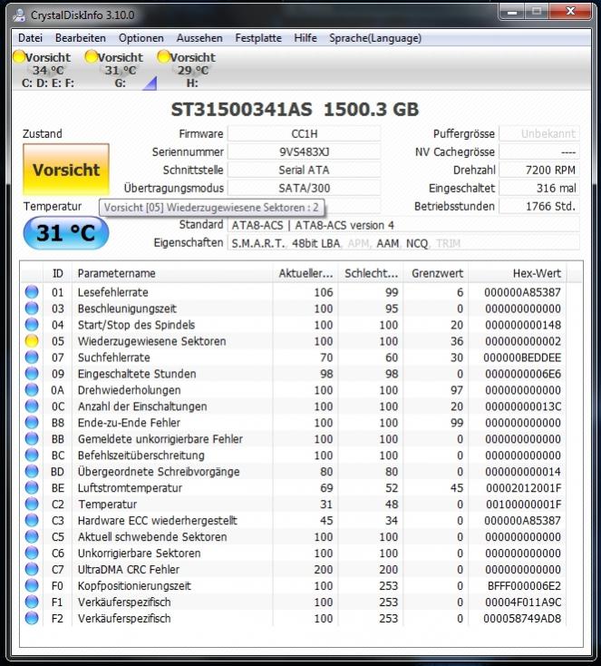
Task: Click blue status icon of Ende-zu-Ende Fehler
Action: (32, 422)
